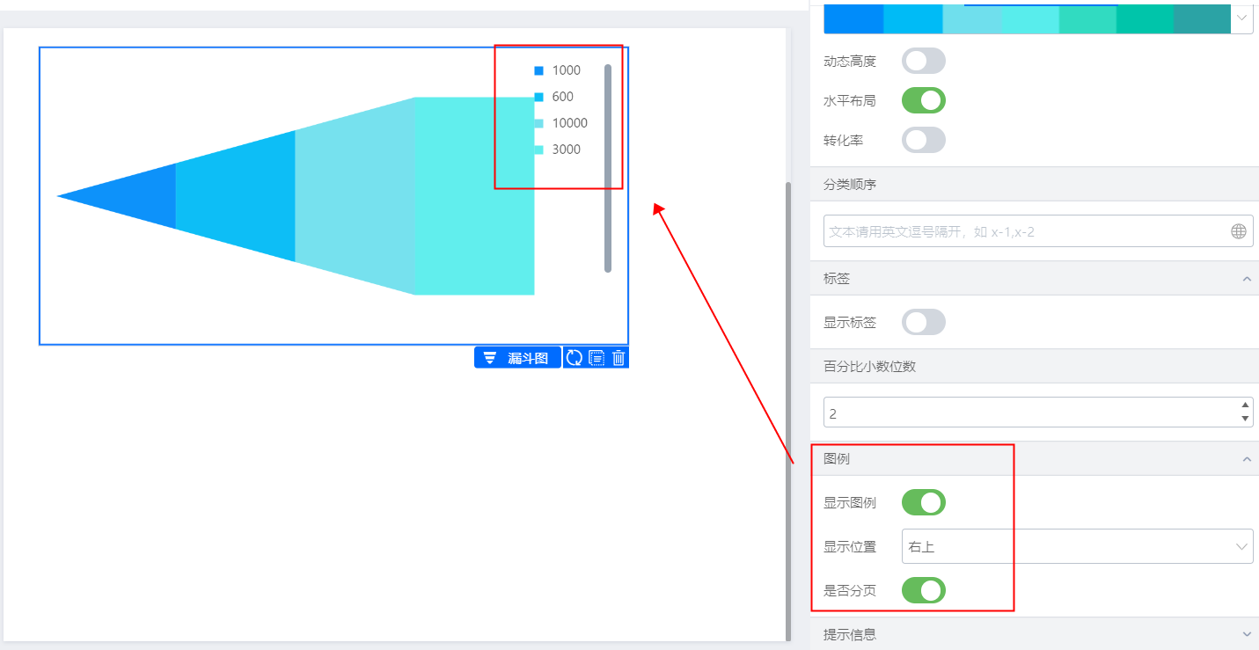This screenshot has height=650, width=1259.
Task: Click the third light blue funnel segment
Action: pyautogui.click(x=355, y=196)
